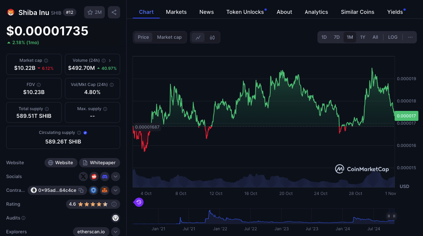The image size is (423, 236).
Task: Switch to line chart view
Action: coord(198,38)
